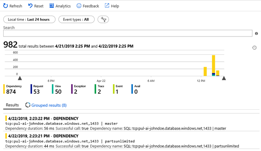Add a filter using funnel icon
Viewport: 261px width, 151px height.
[103, 19]
